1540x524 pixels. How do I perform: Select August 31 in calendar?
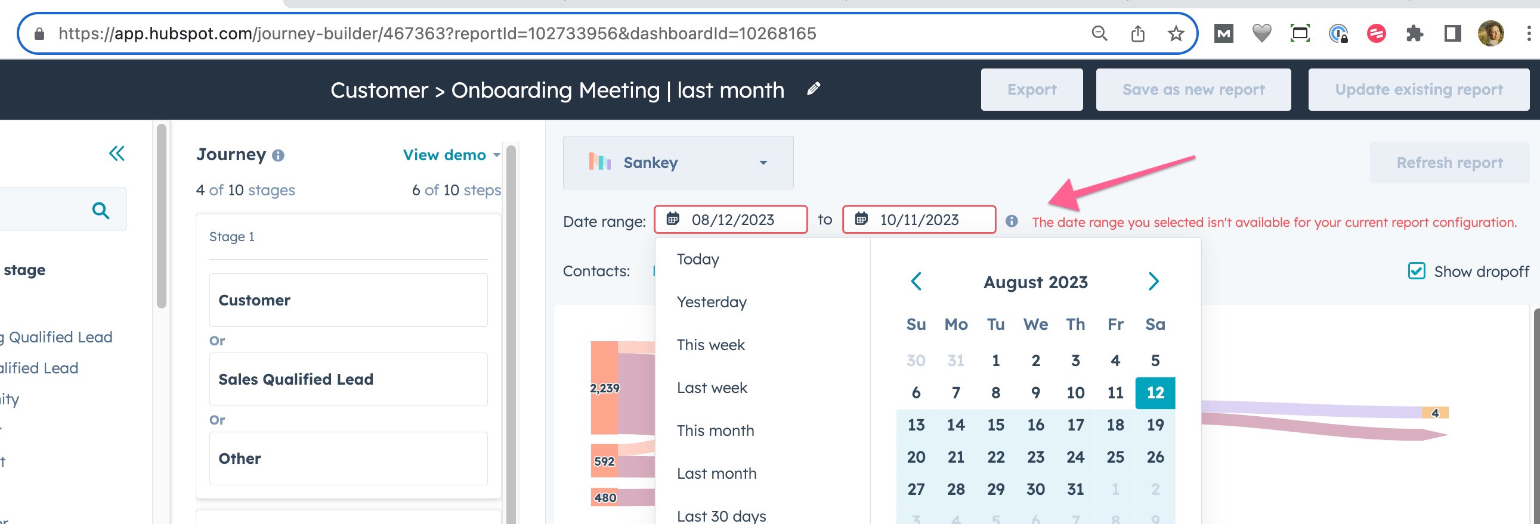click(x=1075, y=489)
